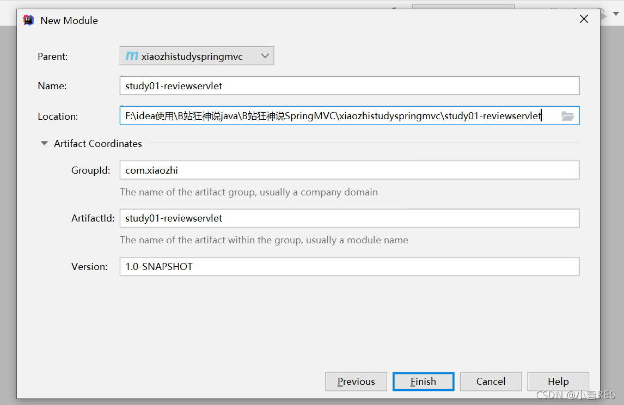The image size is (624, 405).
Task: Focus the Version field
Action: pyautogui.click(x=350, y=267)
